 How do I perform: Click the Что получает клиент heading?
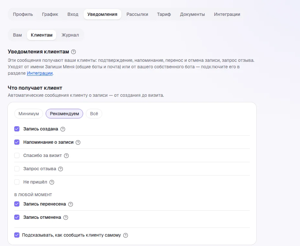pyautogui.click(x=35, y=88)
